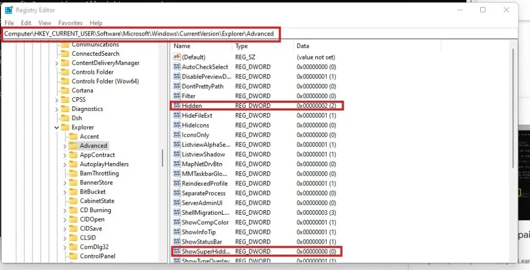Click the MapNetDrvBtn DWORD icon
The image size is (530, 270).
click(x=177, y=164)
